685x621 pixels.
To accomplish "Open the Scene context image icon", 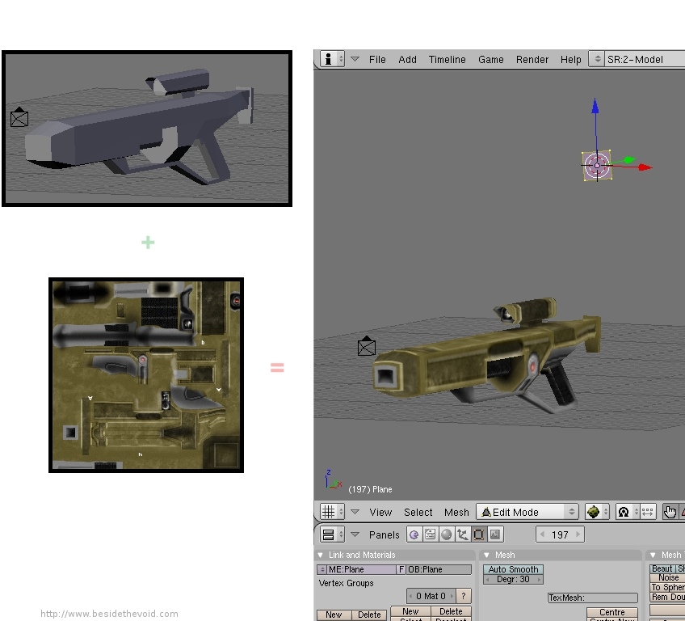I will pyautogui.click(x=495, y=534).
